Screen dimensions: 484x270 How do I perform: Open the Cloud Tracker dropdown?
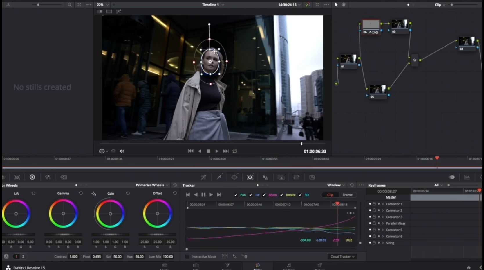click(x=342, y=257)
